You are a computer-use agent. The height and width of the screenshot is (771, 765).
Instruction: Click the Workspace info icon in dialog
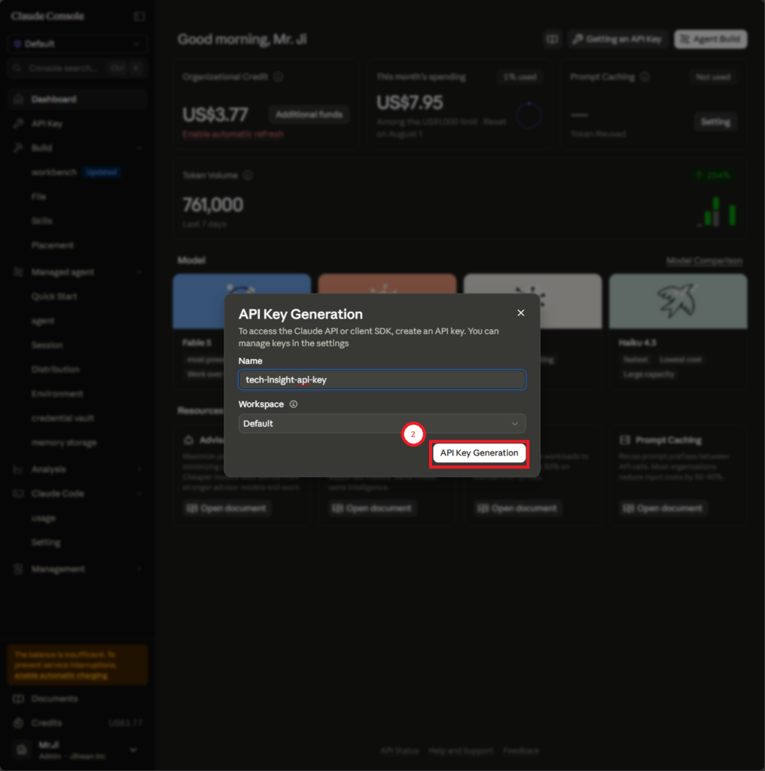pos(294,404)
